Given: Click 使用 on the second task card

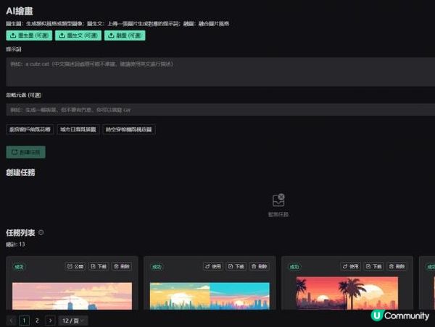Looking at the screenshot, I should [212, 266].
